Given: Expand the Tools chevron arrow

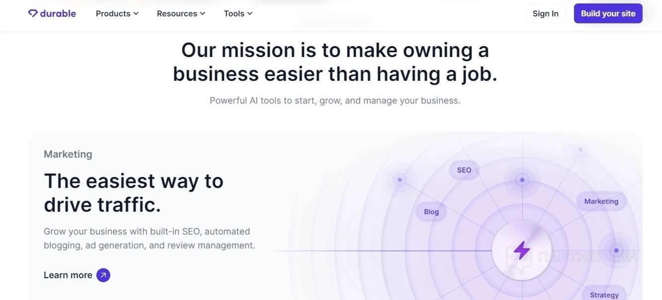Looking at the screenshot, I should (250, 14).
